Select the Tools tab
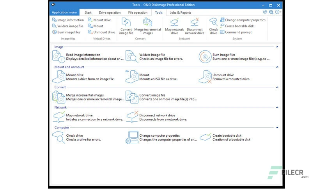Viewport: 326px width, 189px height. pos(159,12)
